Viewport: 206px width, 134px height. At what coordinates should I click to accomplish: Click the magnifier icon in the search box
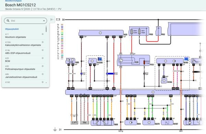[x=8, y=21]
